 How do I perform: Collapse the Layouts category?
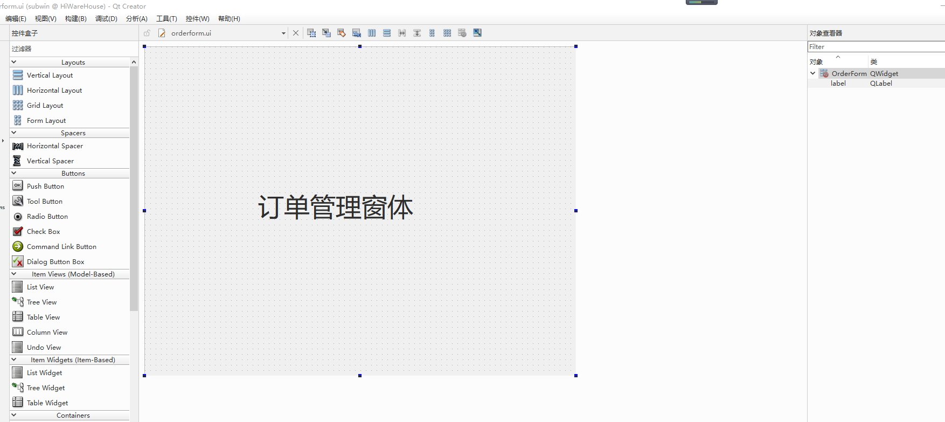[x=14, y=62]
